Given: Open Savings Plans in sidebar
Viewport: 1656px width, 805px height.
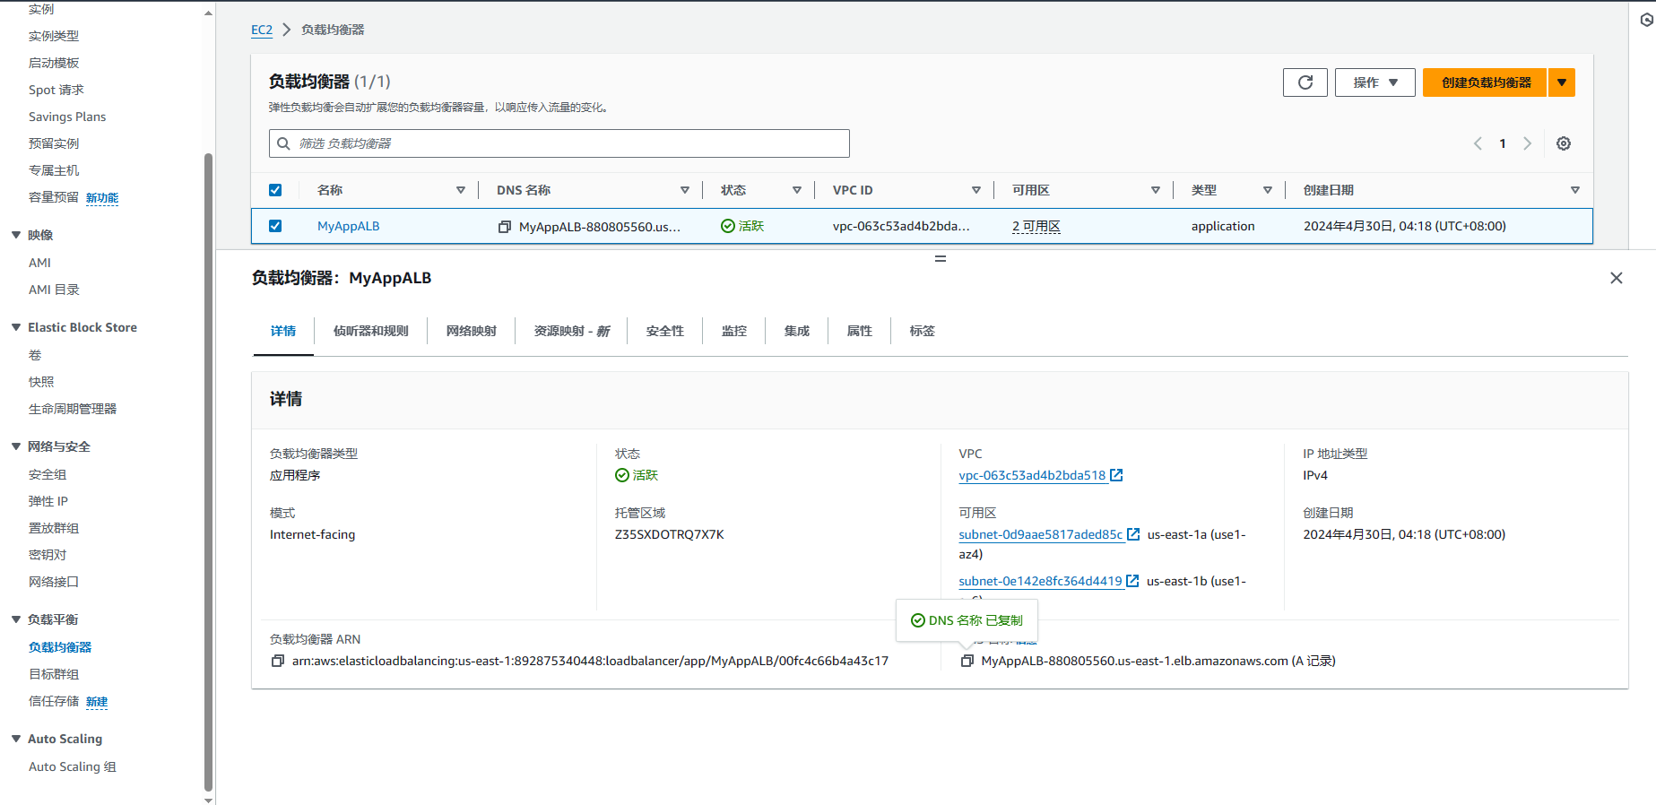Looking at the screenshot, I should coord(67,117).
